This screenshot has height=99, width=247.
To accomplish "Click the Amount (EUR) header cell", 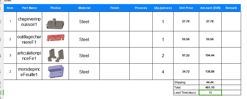I will tap(210, 8).
